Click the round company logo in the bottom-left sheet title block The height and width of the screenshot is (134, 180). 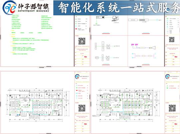point(77,76)
